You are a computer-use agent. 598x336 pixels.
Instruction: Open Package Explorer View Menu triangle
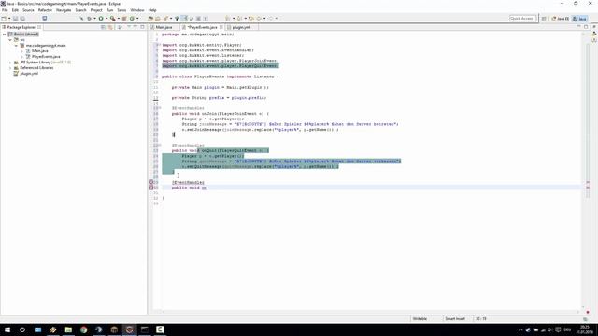(x=129, y=27)
